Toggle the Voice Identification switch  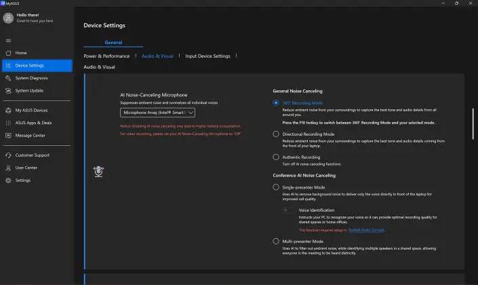288,210
